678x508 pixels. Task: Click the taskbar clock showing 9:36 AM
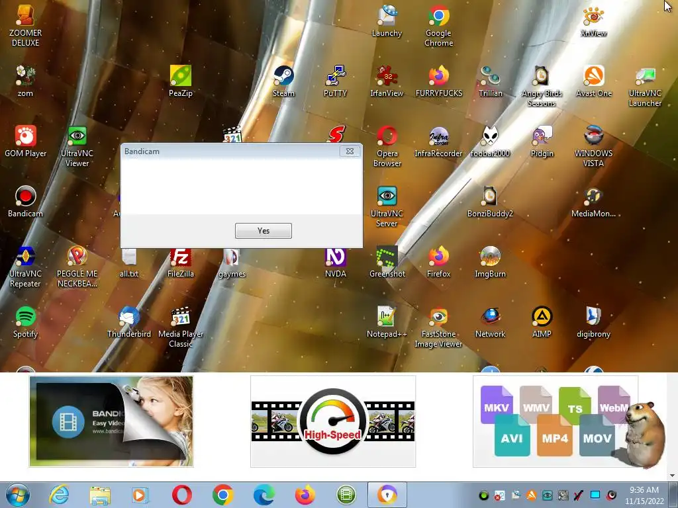(644, 495)
